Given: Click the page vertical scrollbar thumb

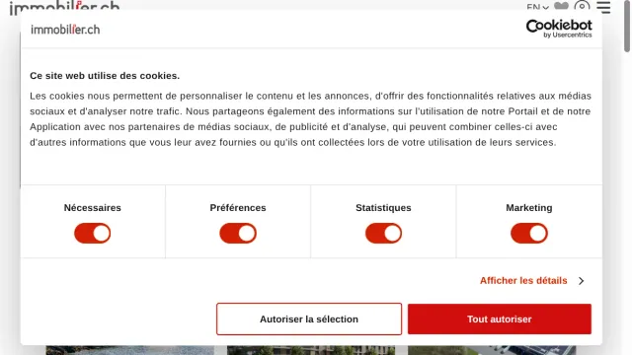Looking at the screenshot, I should (627, 27).
